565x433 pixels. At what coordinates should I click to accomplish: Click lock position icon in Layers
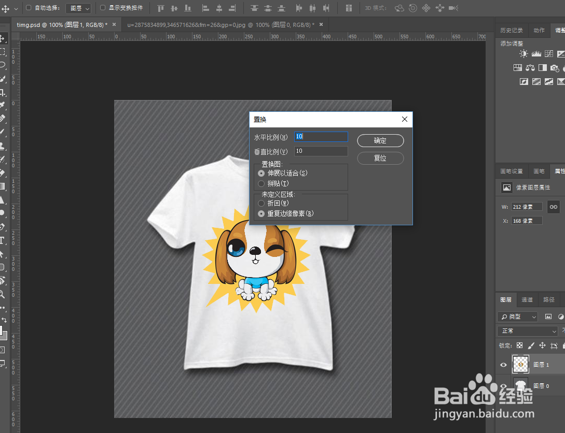click(x=542, y=345)
